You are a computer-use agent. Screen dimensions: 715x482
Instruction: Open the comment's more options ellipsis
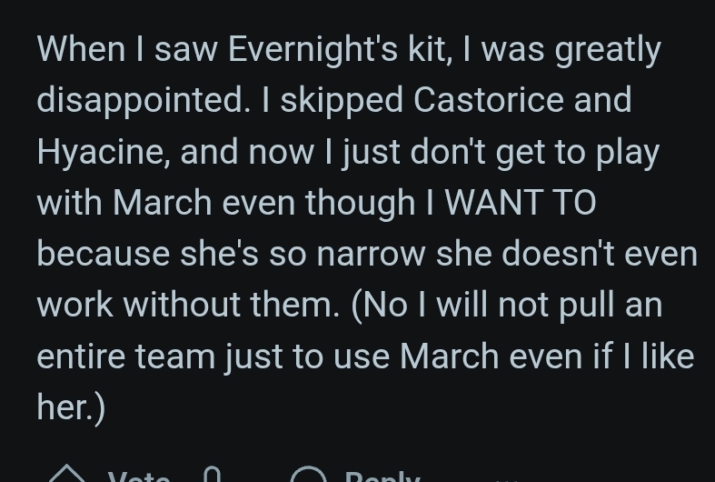click(507, 477)
